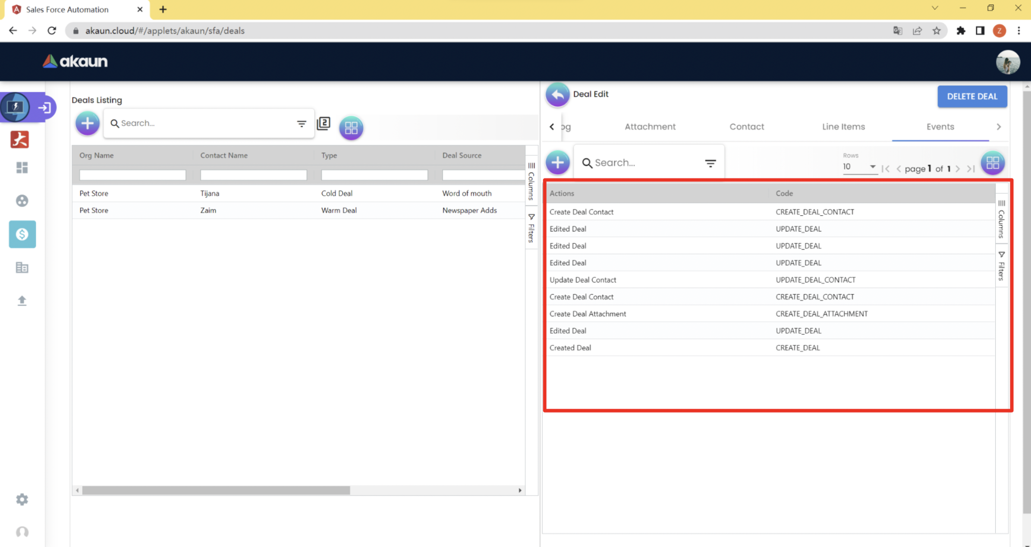
Task: Toggle the Columns panel in Events grid
Action: coord(1001,219)
